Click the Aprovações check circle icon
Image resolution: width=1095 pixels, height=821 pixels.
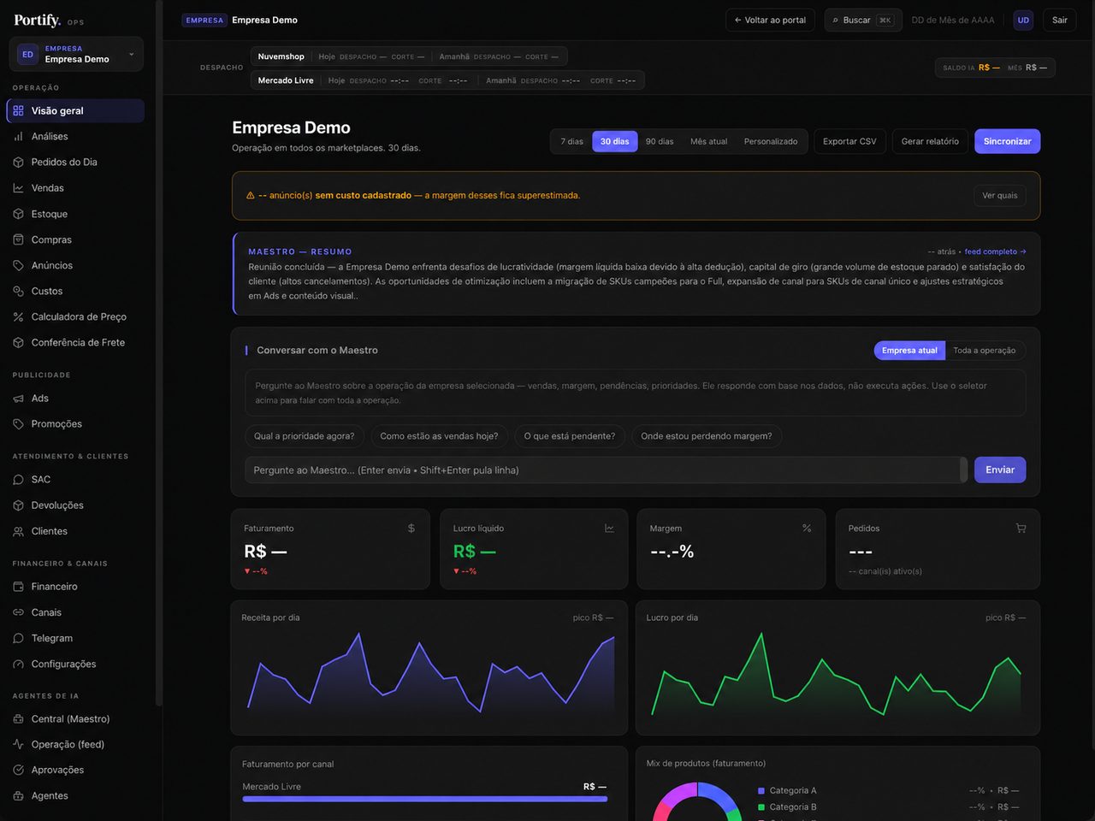pyautogui.click(x=18, y=771)
